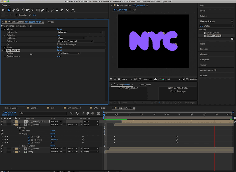Click the Draft 3D icon in timeline
236x172 pixels.
(77, 113)
